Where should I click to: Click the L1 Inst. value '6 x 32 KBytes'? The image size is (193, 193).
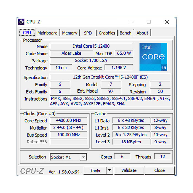click(131, 127)
